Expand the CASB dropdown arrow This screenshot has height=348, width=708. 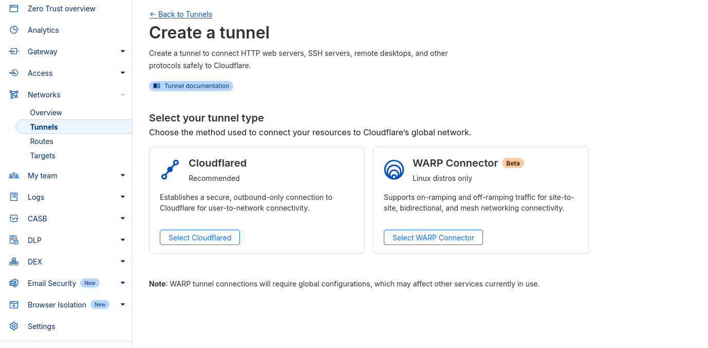click(x=123, y=218)
